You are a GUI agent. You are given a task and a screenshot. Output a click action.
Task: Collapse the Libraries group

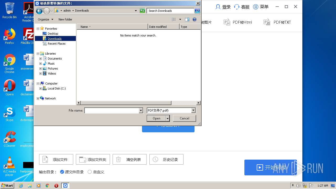pyautogui.click(x=38, y=54)
